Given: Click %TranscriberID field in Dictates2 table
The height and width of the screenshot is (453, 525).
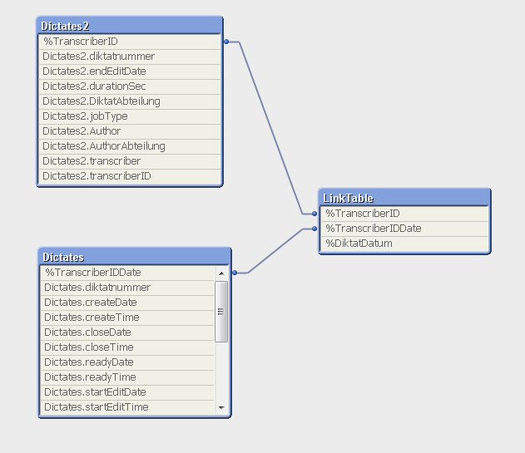Looking at the screenshot, I should (x=130, y=42).
